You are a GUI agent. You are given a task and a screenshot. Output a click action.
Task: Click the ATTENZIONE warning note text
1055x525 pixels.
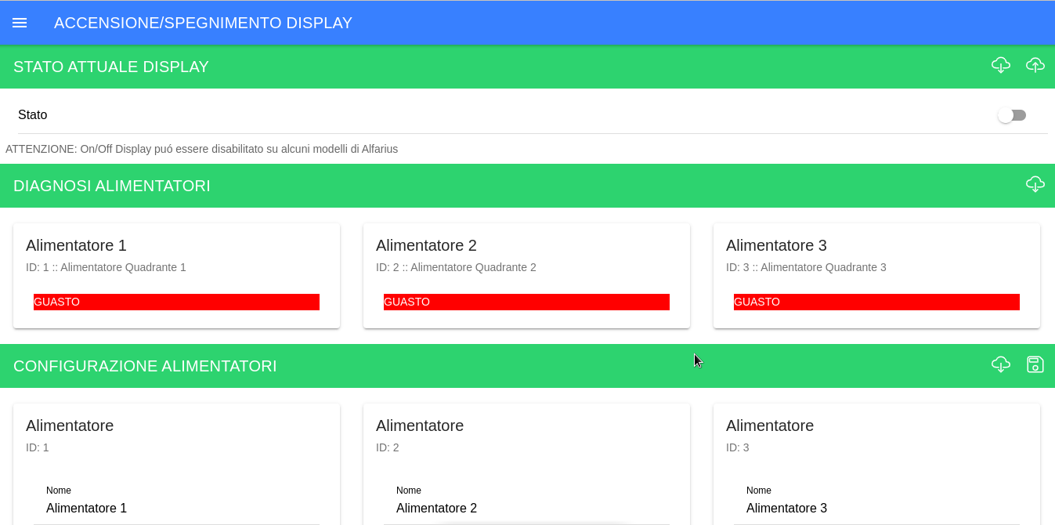pos(201,149)
